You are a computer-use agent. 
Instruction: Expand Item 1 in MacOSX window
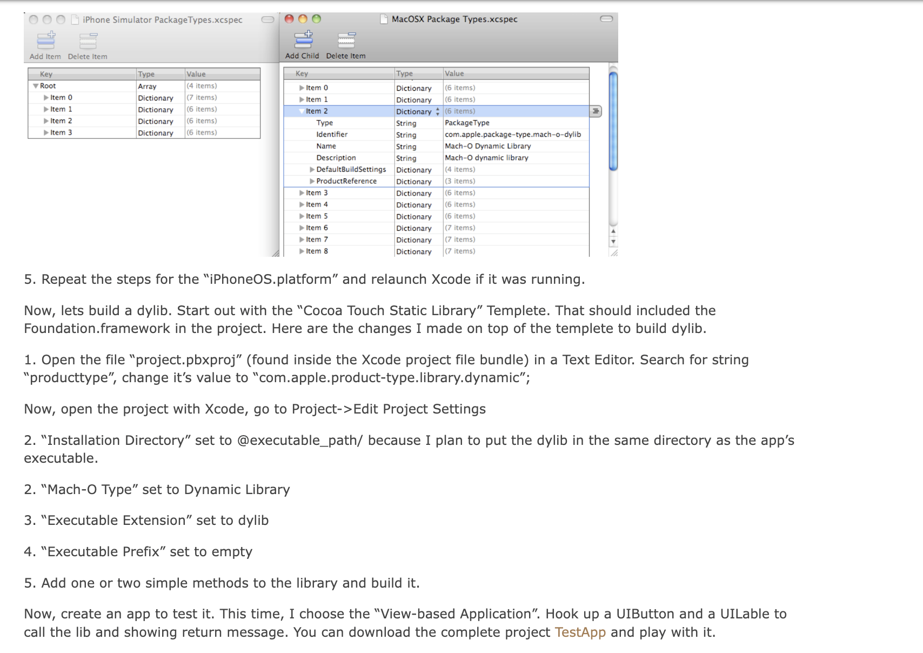(302, 99)
